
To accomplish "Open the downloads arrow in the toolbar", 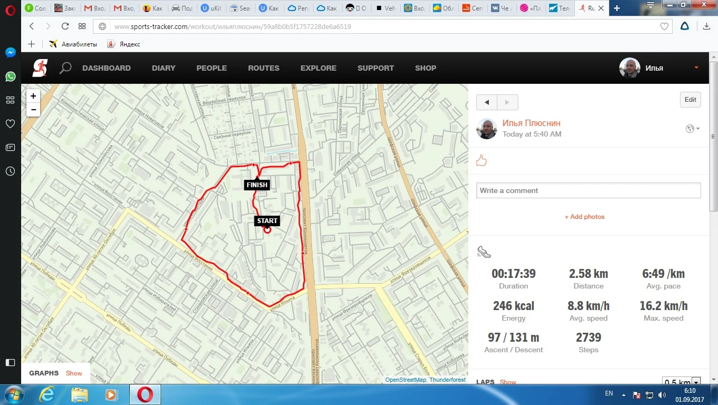I will click(706, 26).
